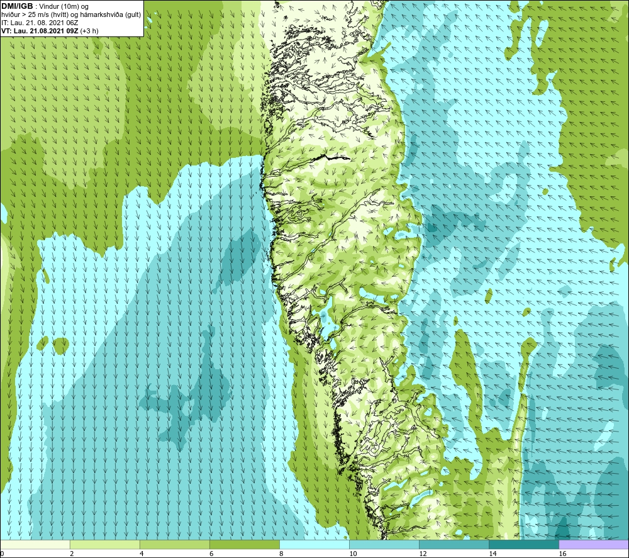Click the legend scale label '8'
The image size is (629, 558).
[x=281, y=554]
